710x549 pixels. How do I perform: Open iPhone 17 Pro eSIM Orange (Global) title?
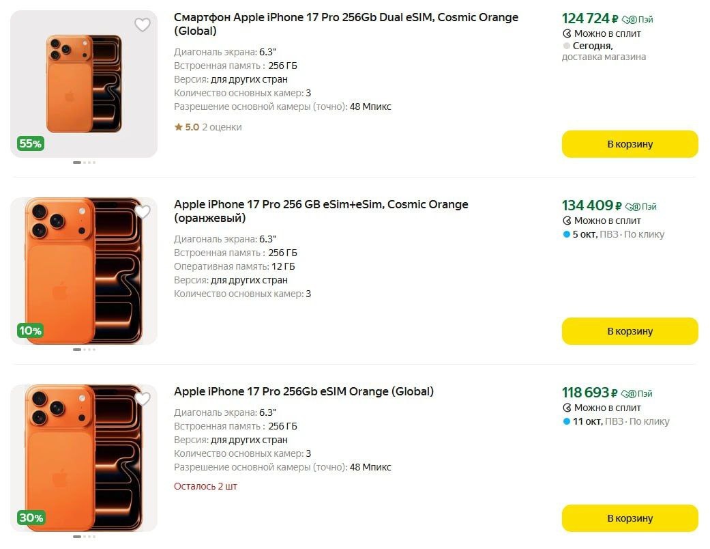(304, 391)
